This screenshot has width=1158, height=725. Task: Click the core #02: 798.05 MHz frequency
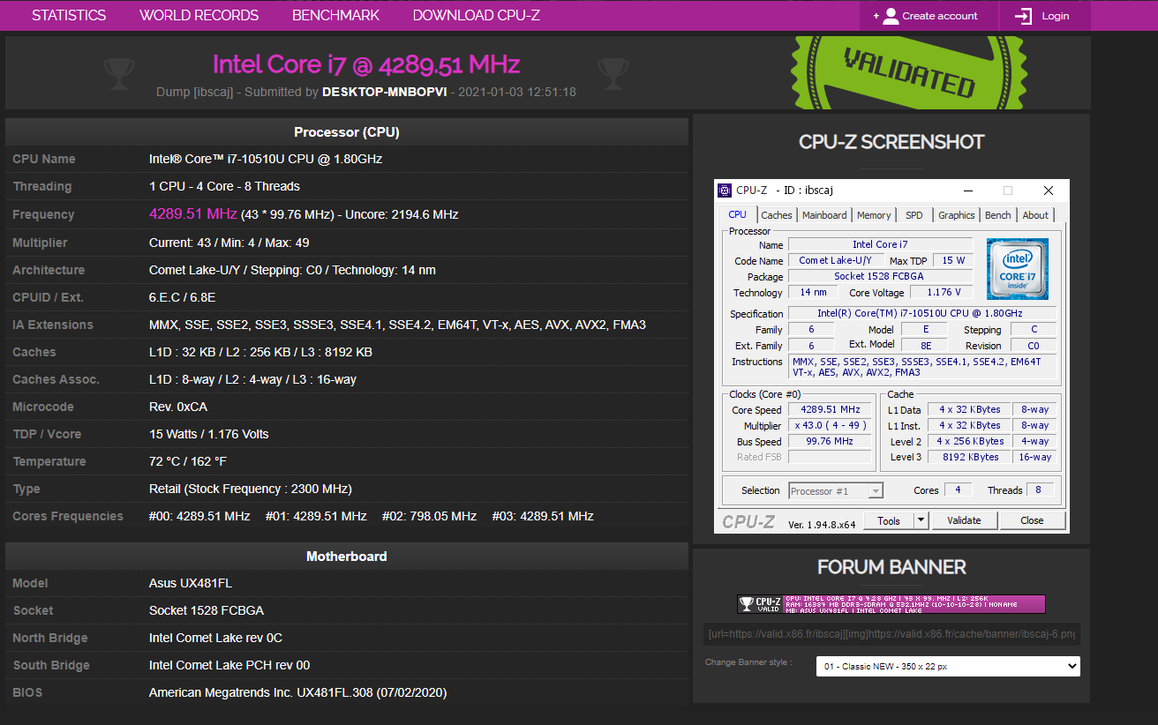point(429,516)
